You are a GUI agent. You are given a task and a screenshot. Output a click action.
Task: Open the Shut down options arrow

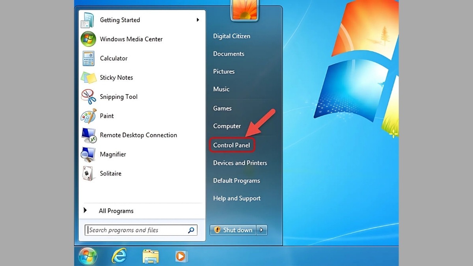tap(262, 230)
